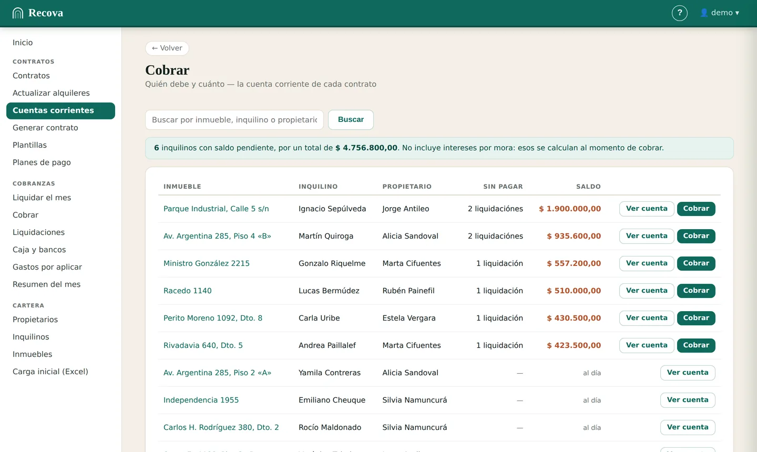
Task: Open Resumen del mes in the sidebar
Action: [x=60, y=284]
